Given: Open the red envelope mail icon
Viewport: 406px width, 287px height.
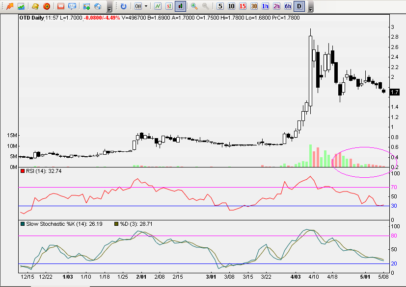Looking at the screenshot, I should coord(61,6).
